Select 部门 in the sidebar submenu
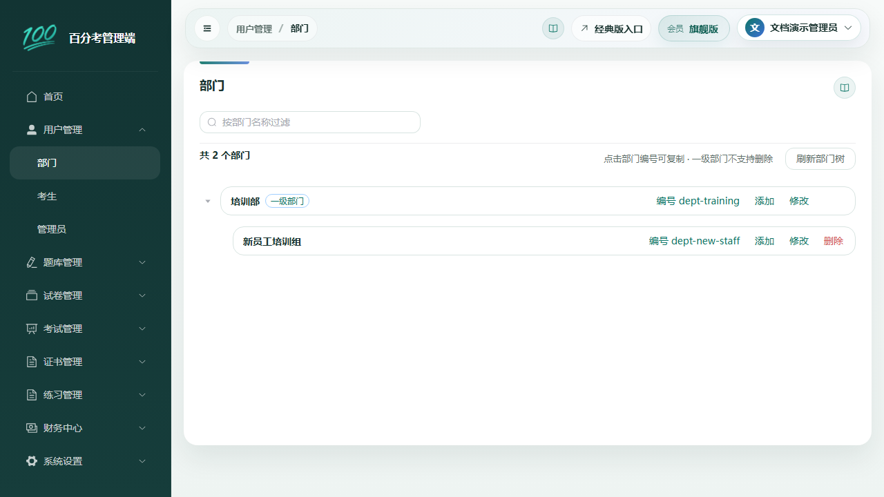 pos(85,163)
